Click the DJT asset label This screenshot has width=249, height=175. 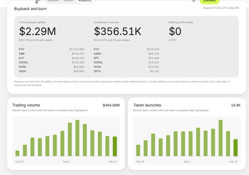coord(21,58)
